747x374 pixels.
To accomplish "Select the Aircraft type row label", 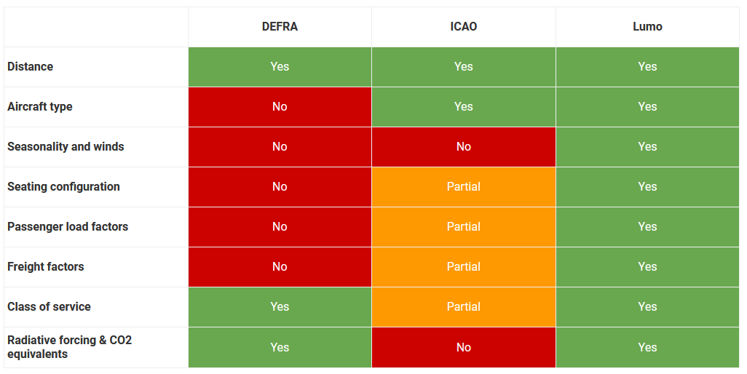I will [40, 107].
